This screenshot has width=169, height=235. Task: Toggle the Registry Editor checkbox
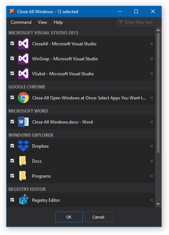[12, 200]
